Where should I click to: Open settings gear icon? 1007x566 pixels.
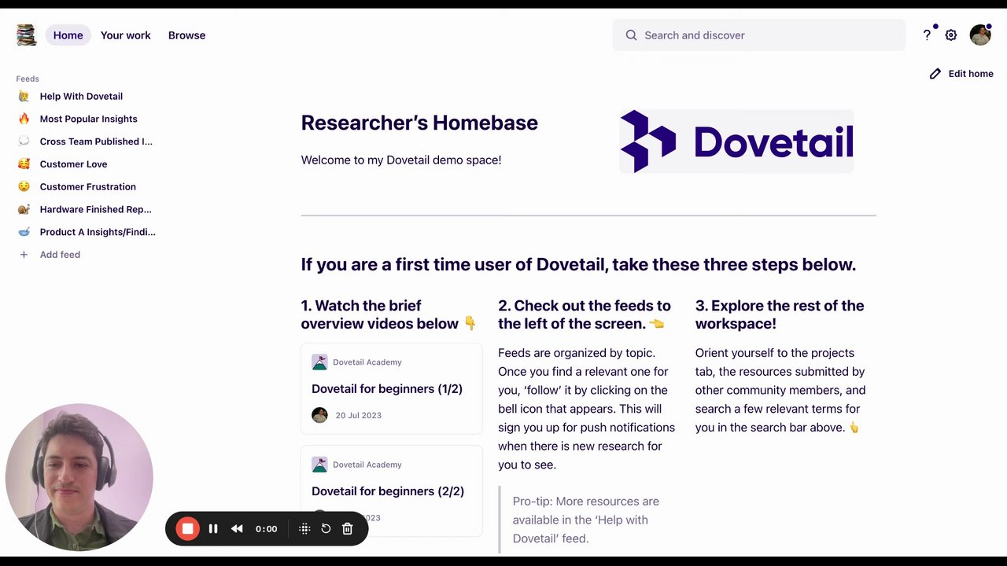tap(951, 35)
